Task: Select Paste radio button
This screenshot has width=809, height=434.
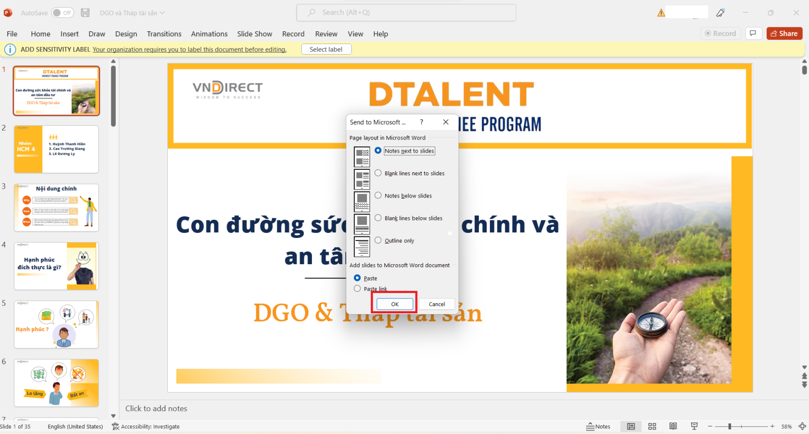Action: 357,278
